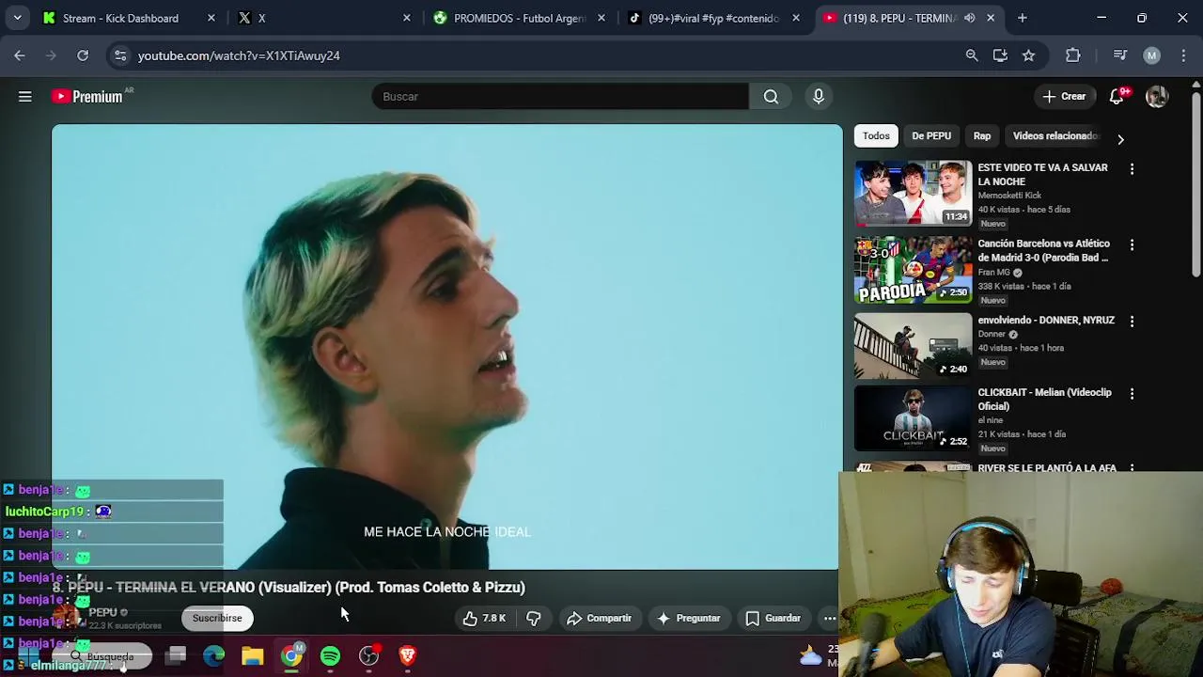Bookmark this page with star icon
1203x677 pixels.
pos(1028,55)
